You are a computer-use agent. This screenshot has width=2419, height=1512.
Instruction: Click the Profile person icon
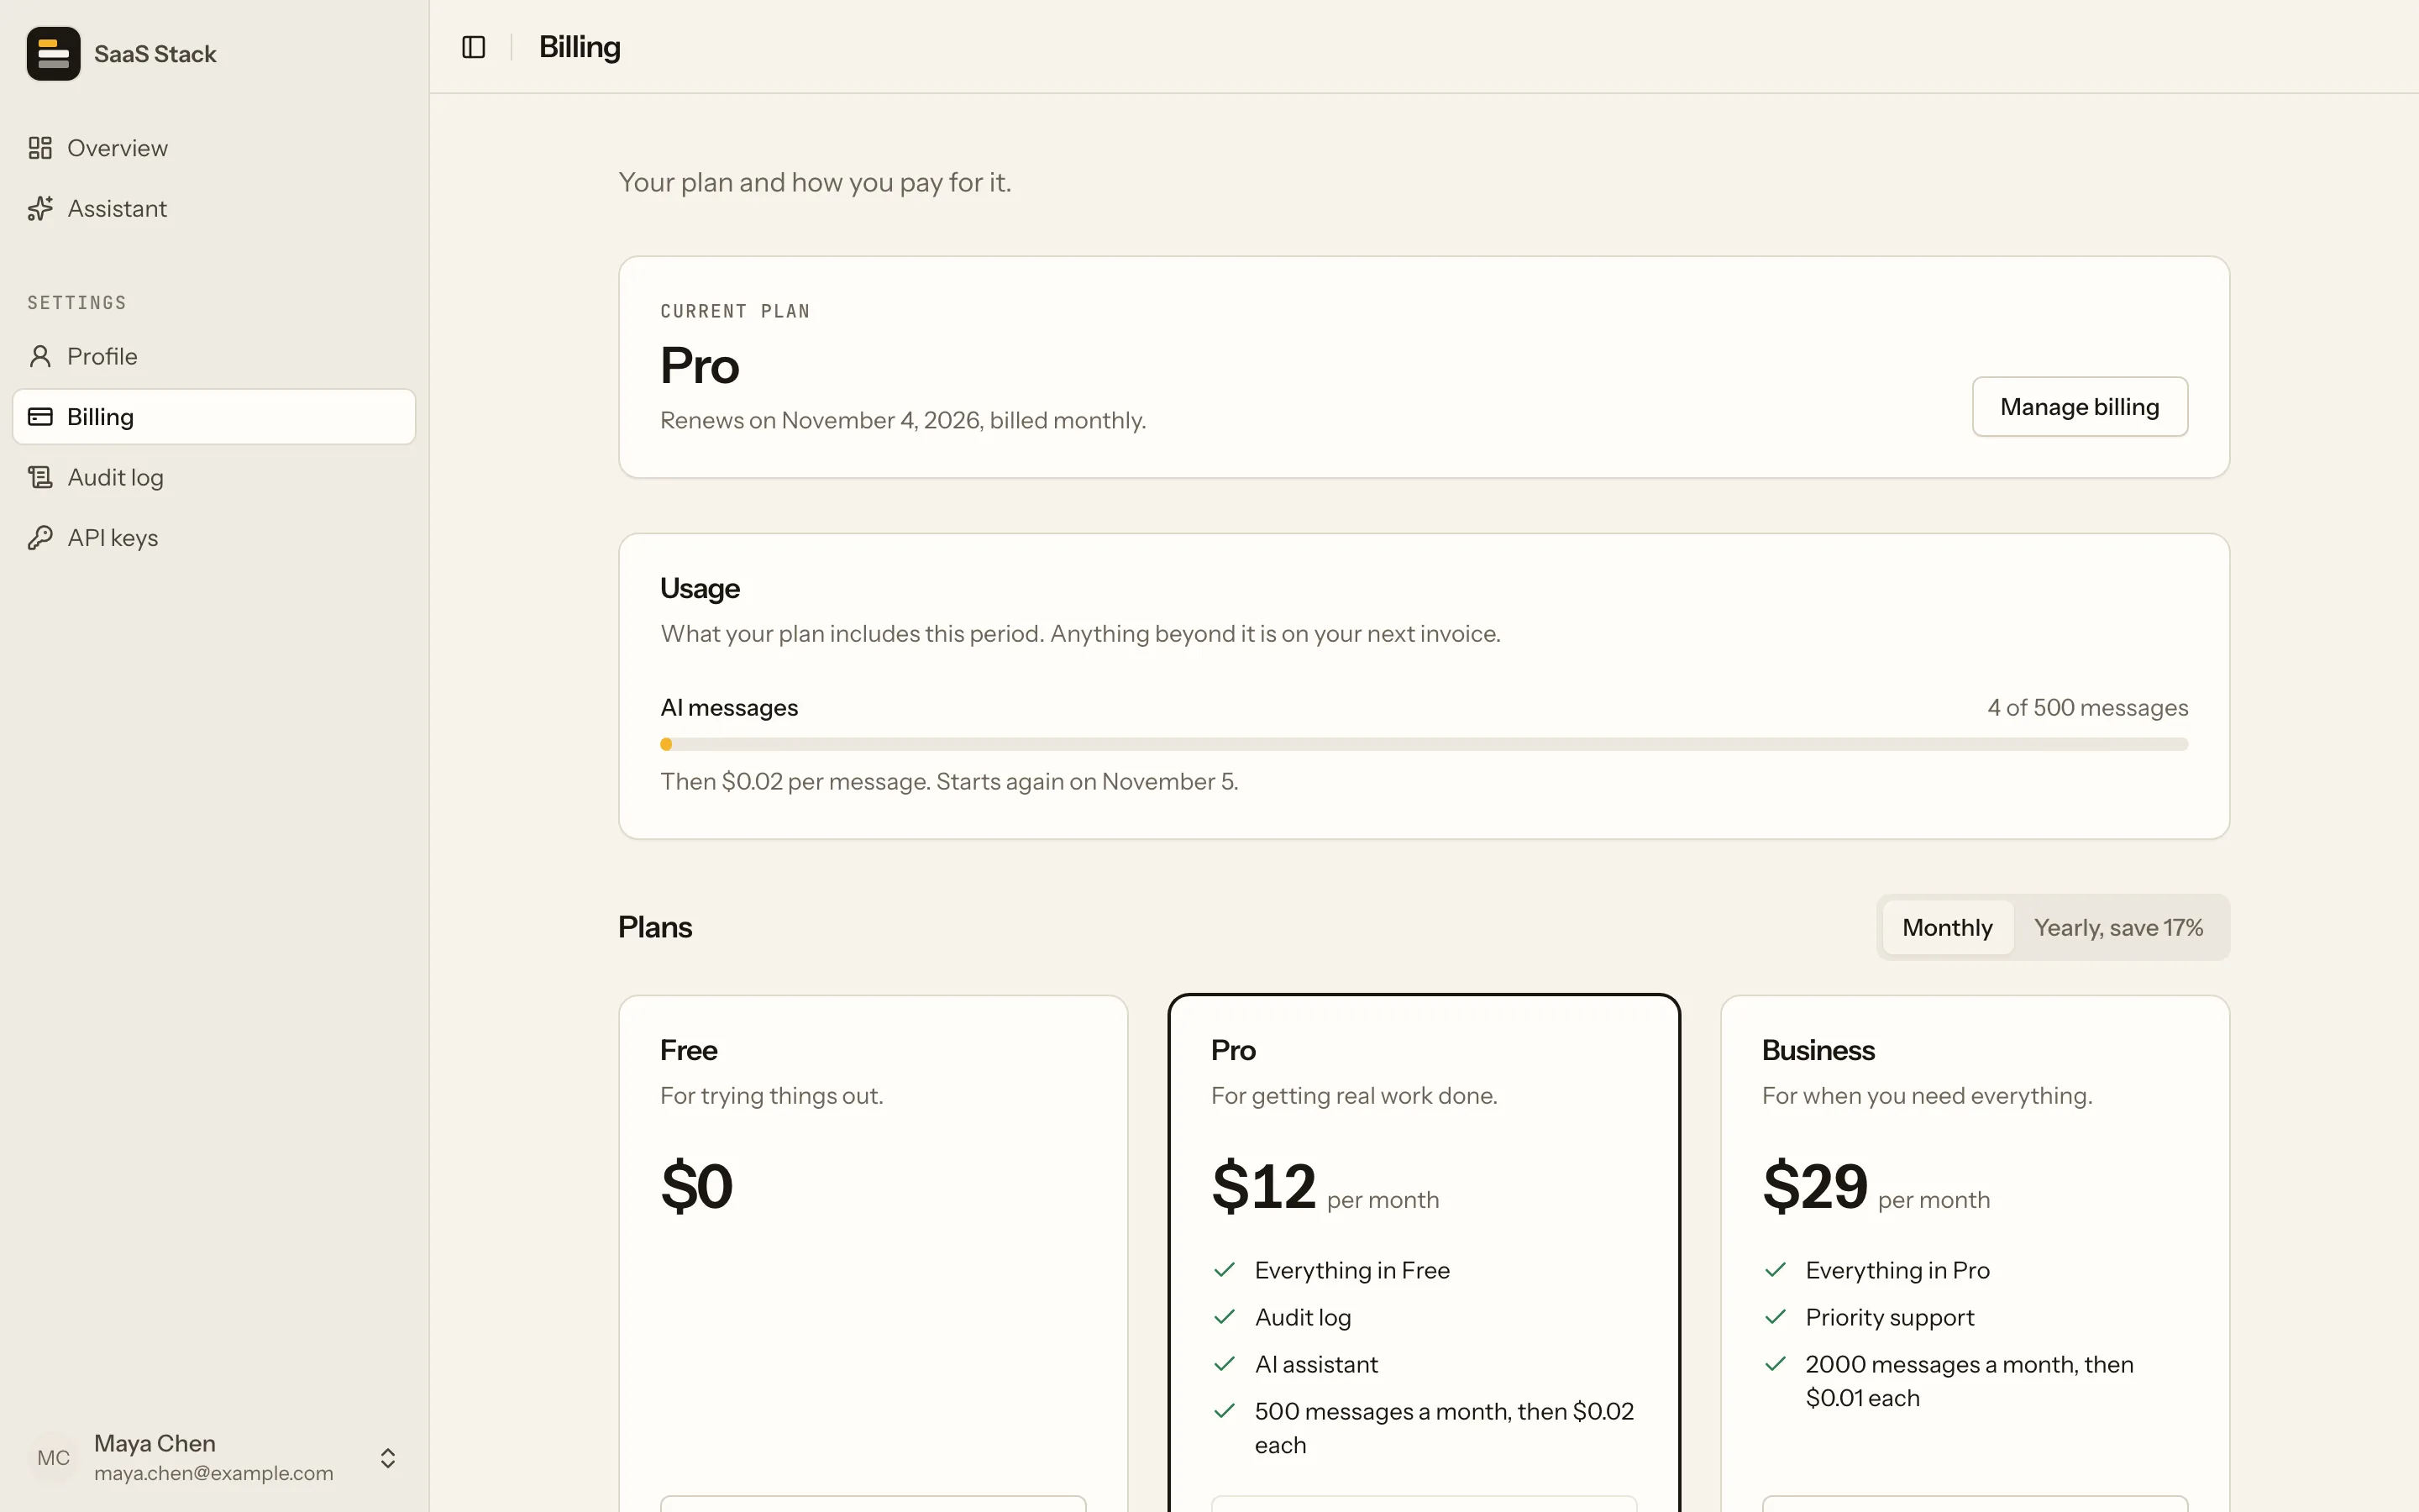(40, 356)
